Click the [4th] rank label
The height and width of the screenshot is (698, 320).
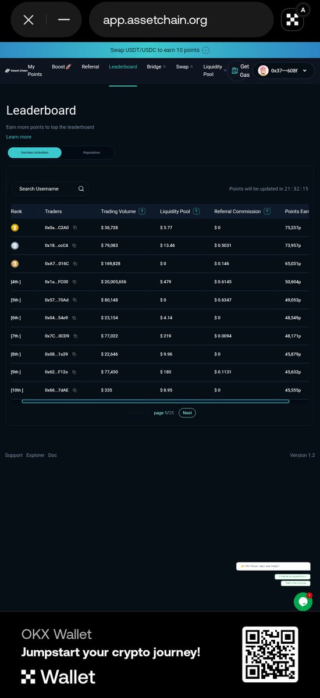16,282
